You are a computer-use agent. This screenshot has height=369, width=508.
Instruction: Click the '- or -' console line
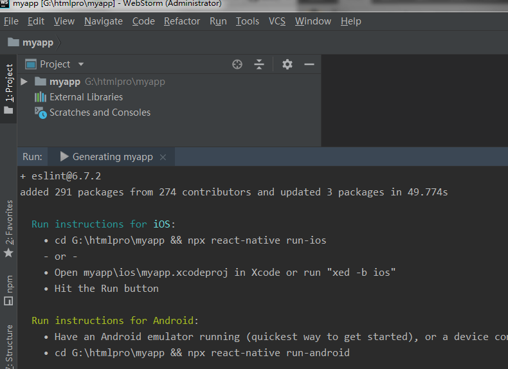[x=60, y=256]
